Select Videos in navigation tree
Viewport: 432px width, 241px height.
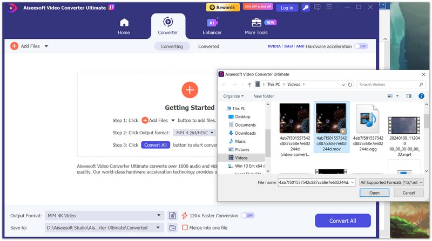[241, 157]
